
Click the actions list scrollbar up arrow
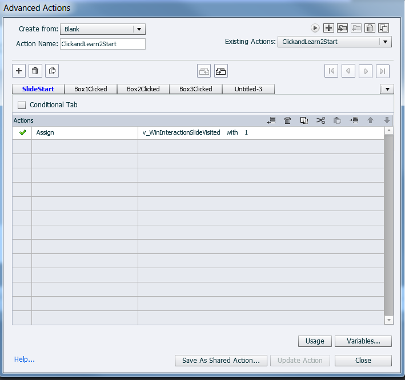click(x=389, y=131)
